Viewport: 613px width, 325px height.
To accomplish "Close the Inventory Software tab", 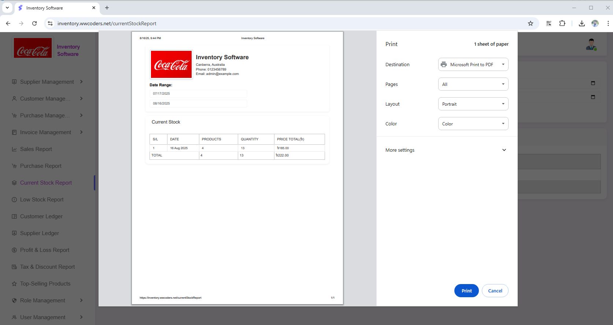I will tap(94, 8).
